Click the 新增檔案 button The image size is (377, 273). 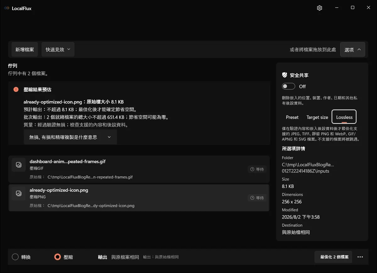pos(25,49)
